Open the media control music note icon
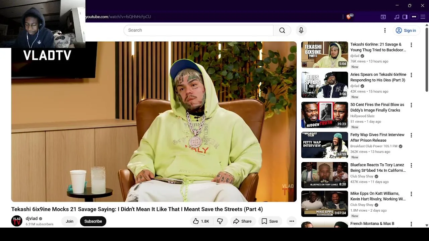 coord(397,17)
